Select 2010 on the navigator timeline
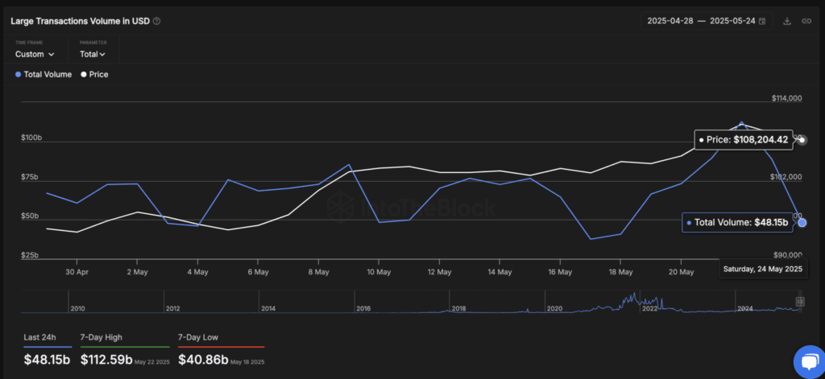 [78, 309]
